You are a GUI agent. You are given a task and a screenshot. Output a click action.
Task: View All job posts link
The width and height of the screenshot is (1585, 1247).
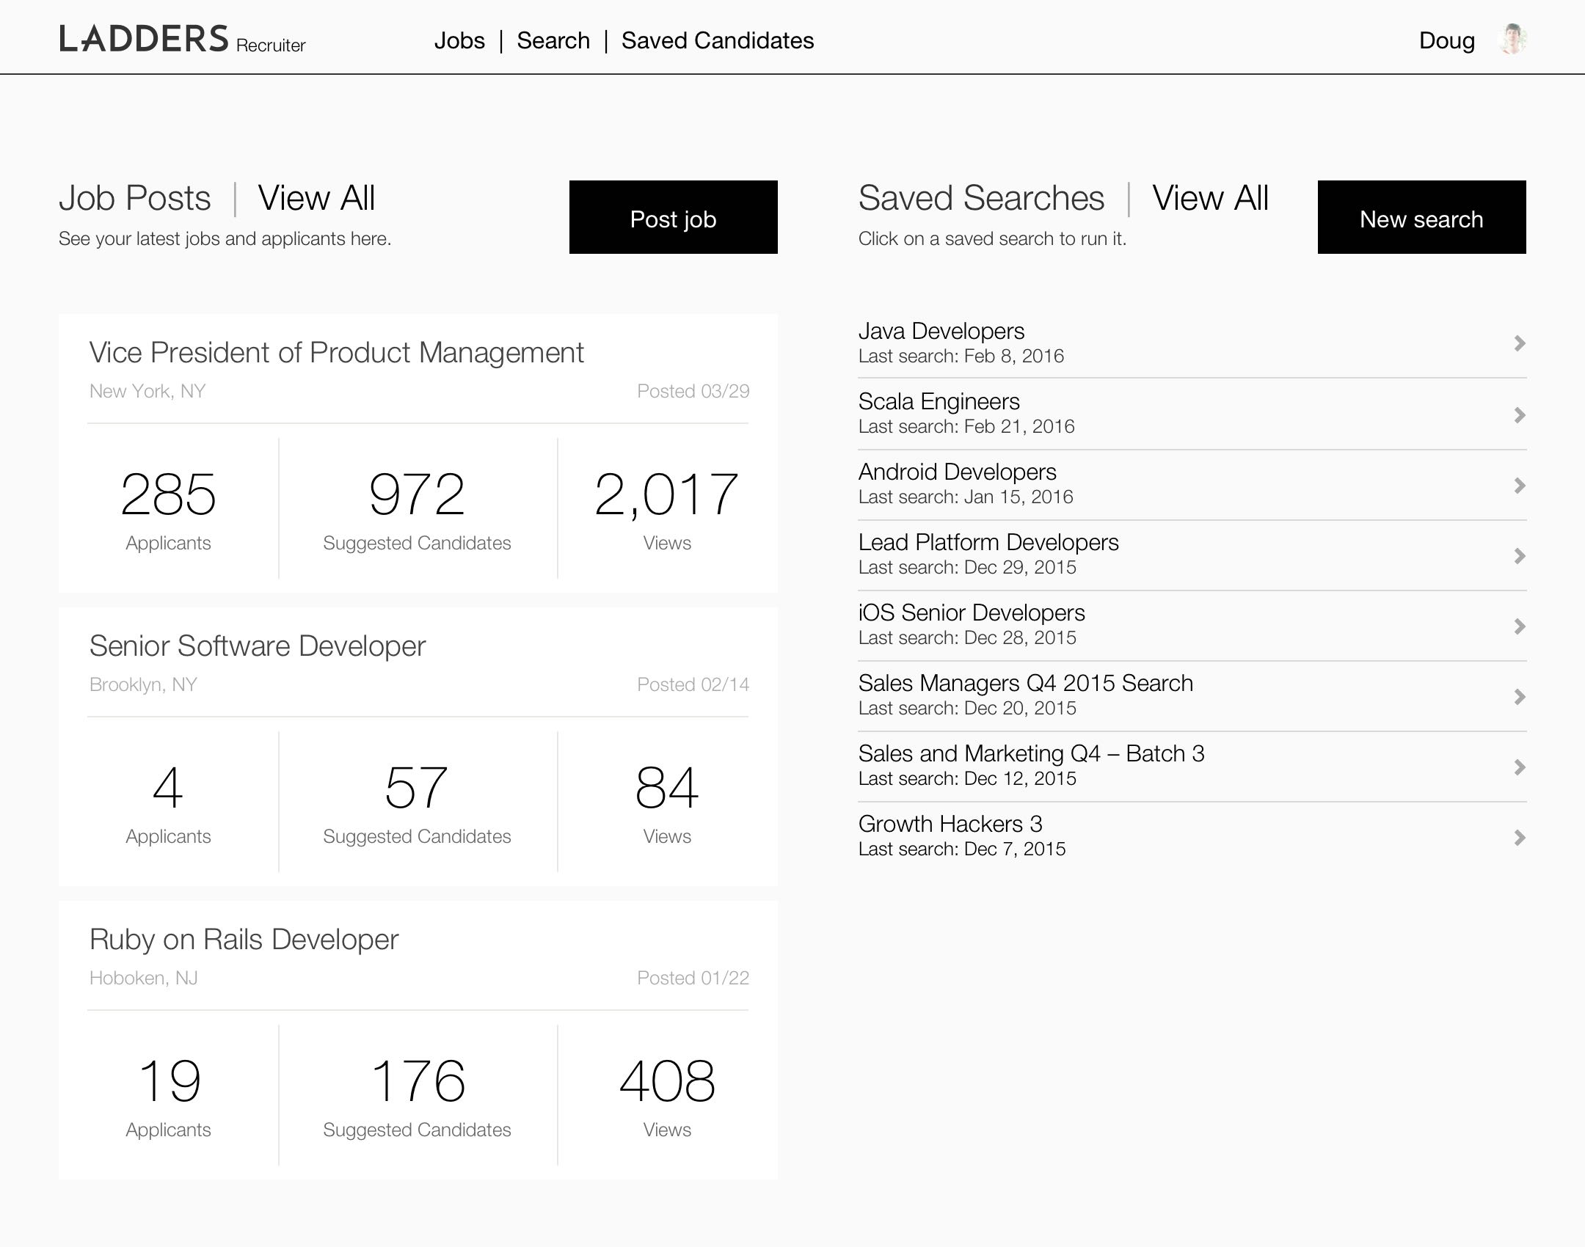(316, 198)
